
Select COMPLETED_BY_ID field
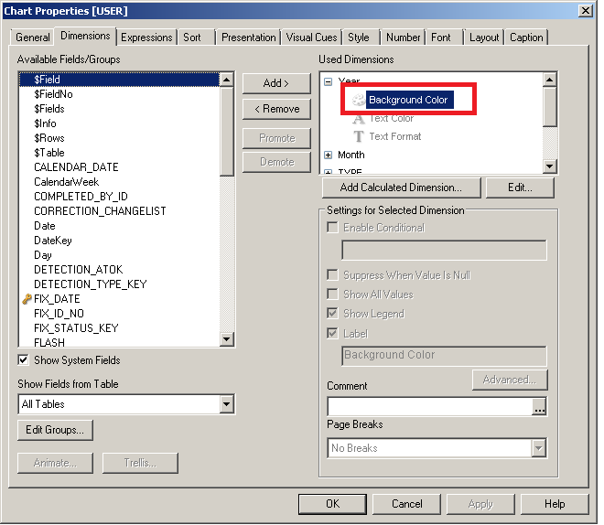point(119,197)
